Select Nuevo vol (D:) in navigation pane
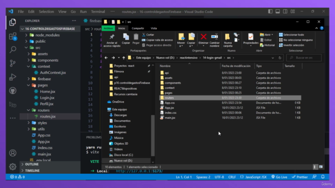 point(124,161)
